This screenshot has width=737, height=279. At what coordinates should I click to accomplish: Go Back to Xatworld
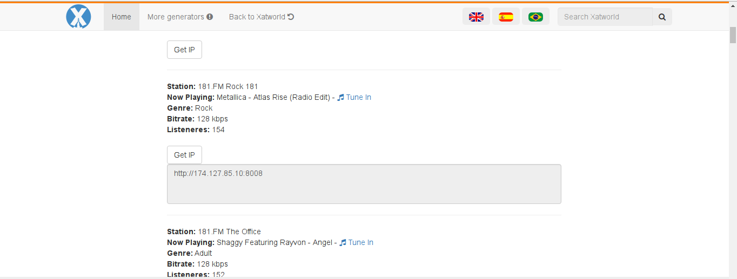point(257,17)
